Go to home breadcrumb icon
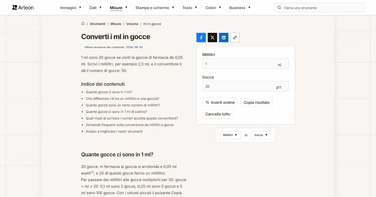The height and width of the screenshot is (197, 376). pyautogui.click(x=83, y=24)
